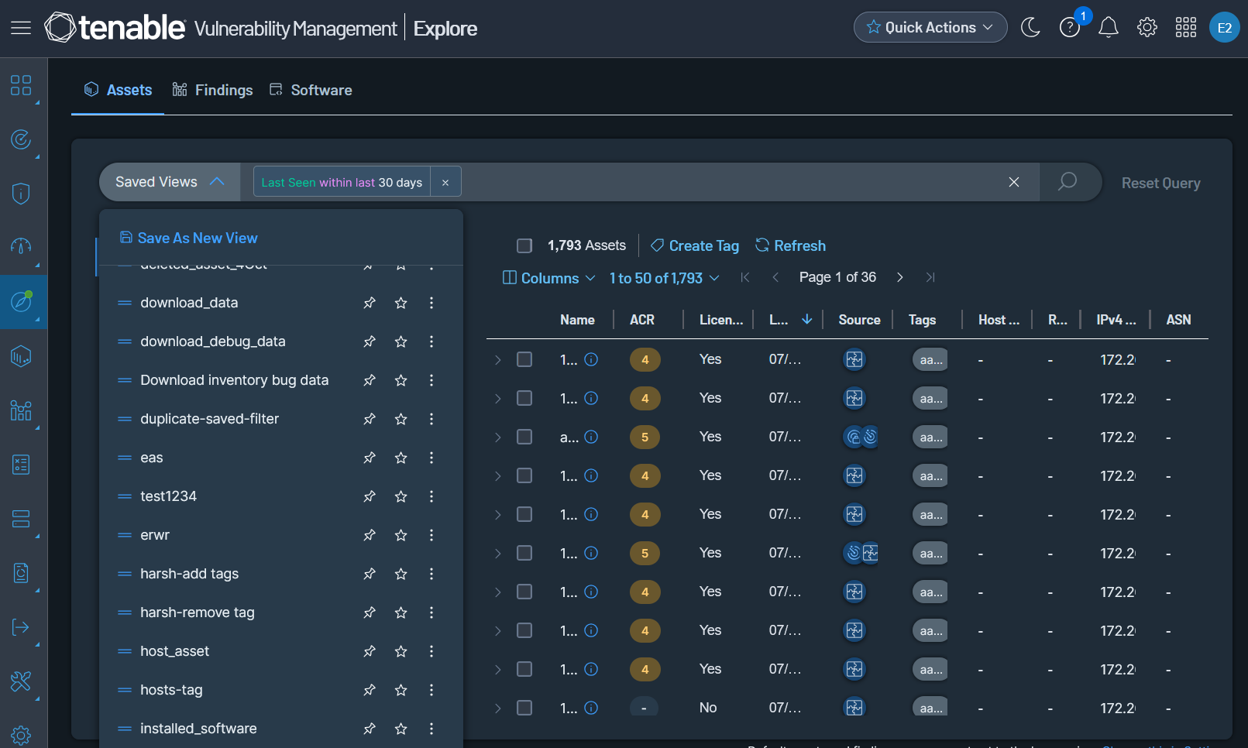The image size is (1248, 748).
Task: Remove the Last Seen filter chip
Action: point(445,183)
